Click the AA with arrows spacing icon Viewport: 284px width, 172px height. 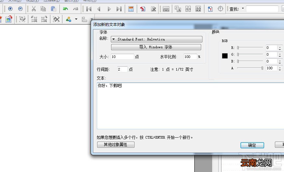[x=198, y=9]
